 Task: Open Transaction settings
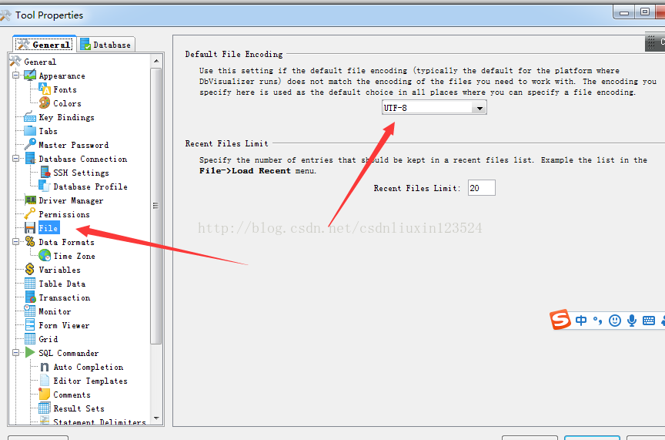(65, 297)
